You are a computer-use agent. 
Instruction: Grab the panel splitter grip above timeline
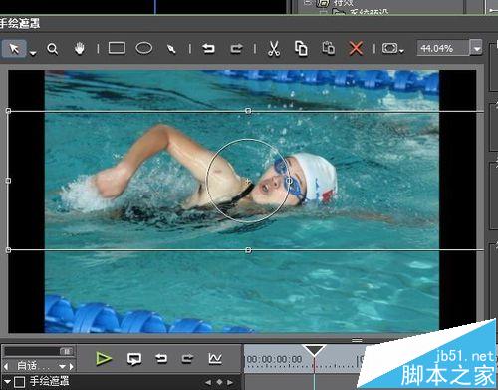point(357,340)
